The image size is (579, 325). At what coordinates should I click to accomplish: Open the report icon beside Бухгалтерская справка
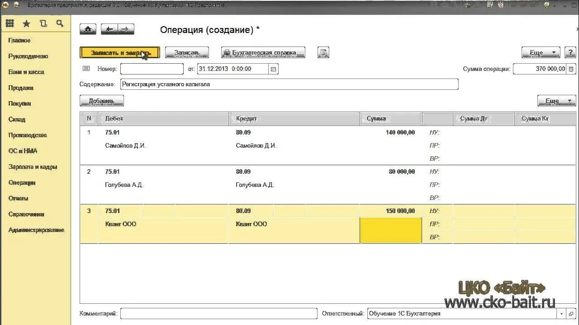(323, 52)
